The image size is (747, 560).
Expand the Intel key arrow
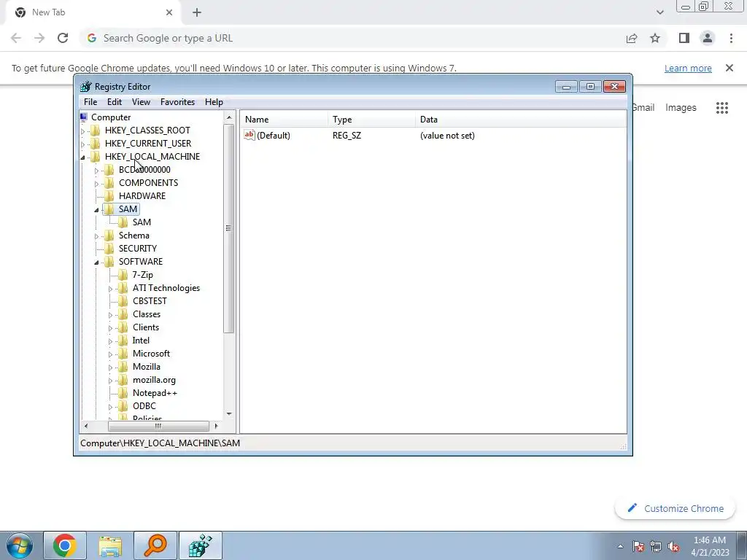tap(111, 341)
